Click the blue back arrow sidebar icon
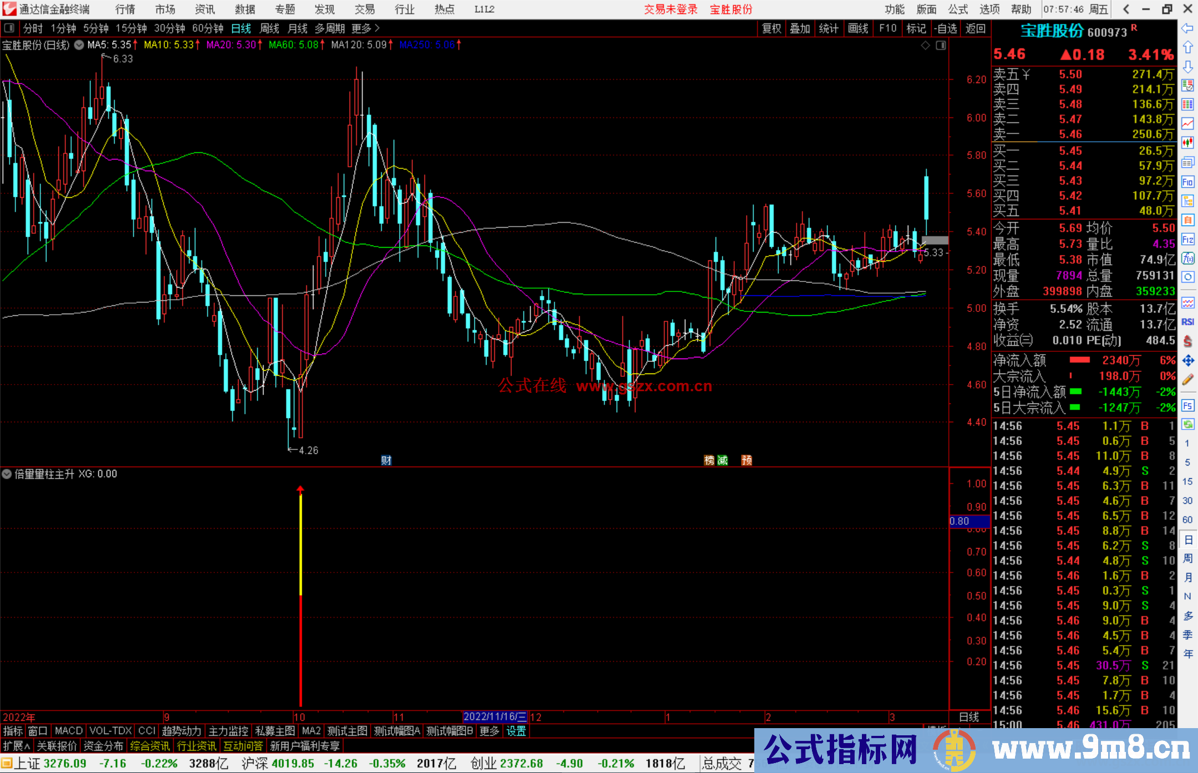The image size is (1198, 773). coord(1187,28)
